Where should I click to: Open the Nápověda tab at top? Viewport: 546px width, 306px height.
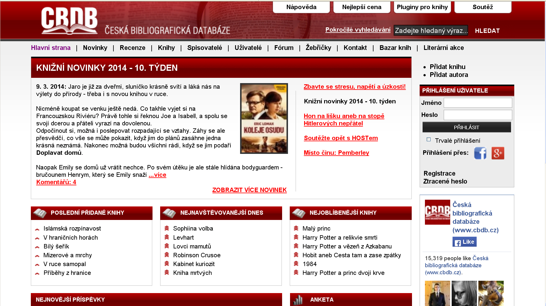pos(301,7)
